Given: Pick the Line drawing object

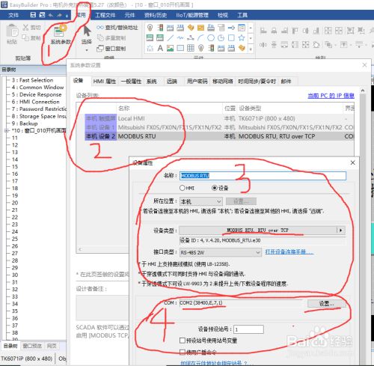Looking at the screenshot, I should click(x=170, y=38).
